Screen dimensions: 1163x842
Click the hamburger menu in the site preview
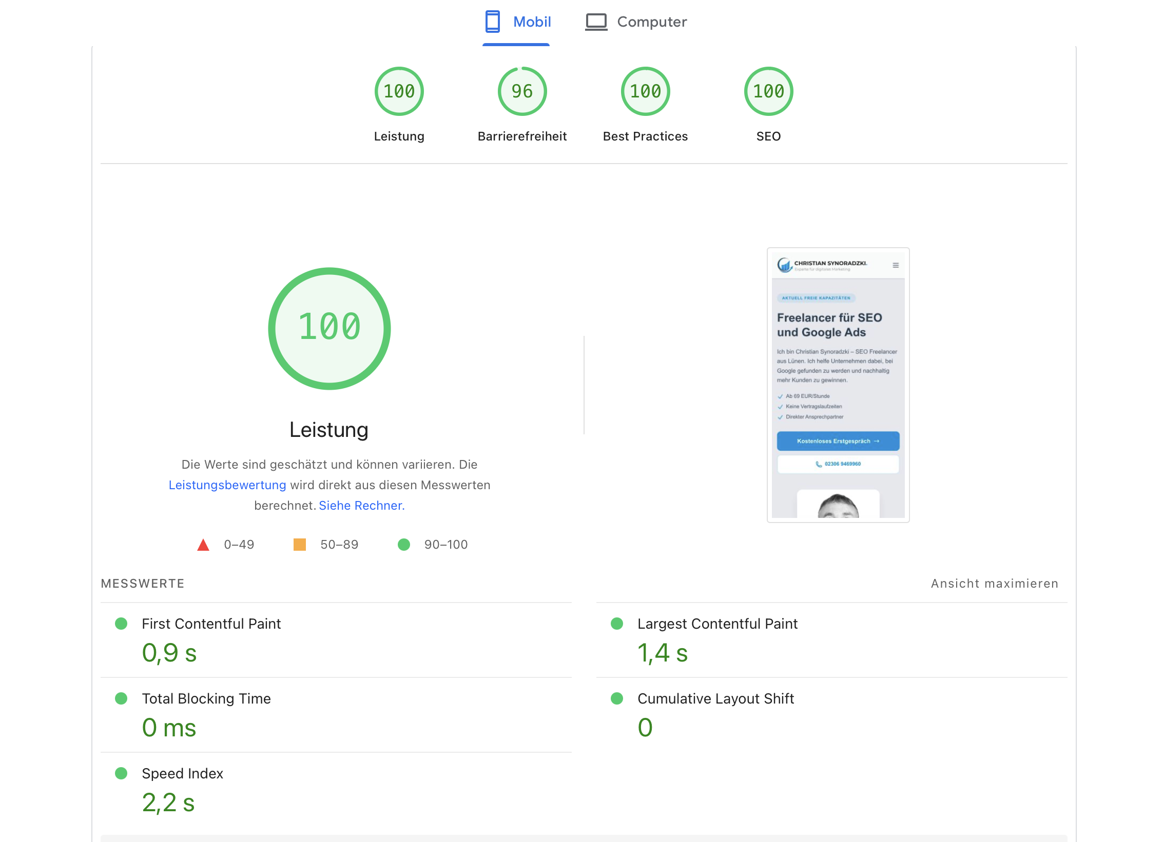tap(896, 265)
